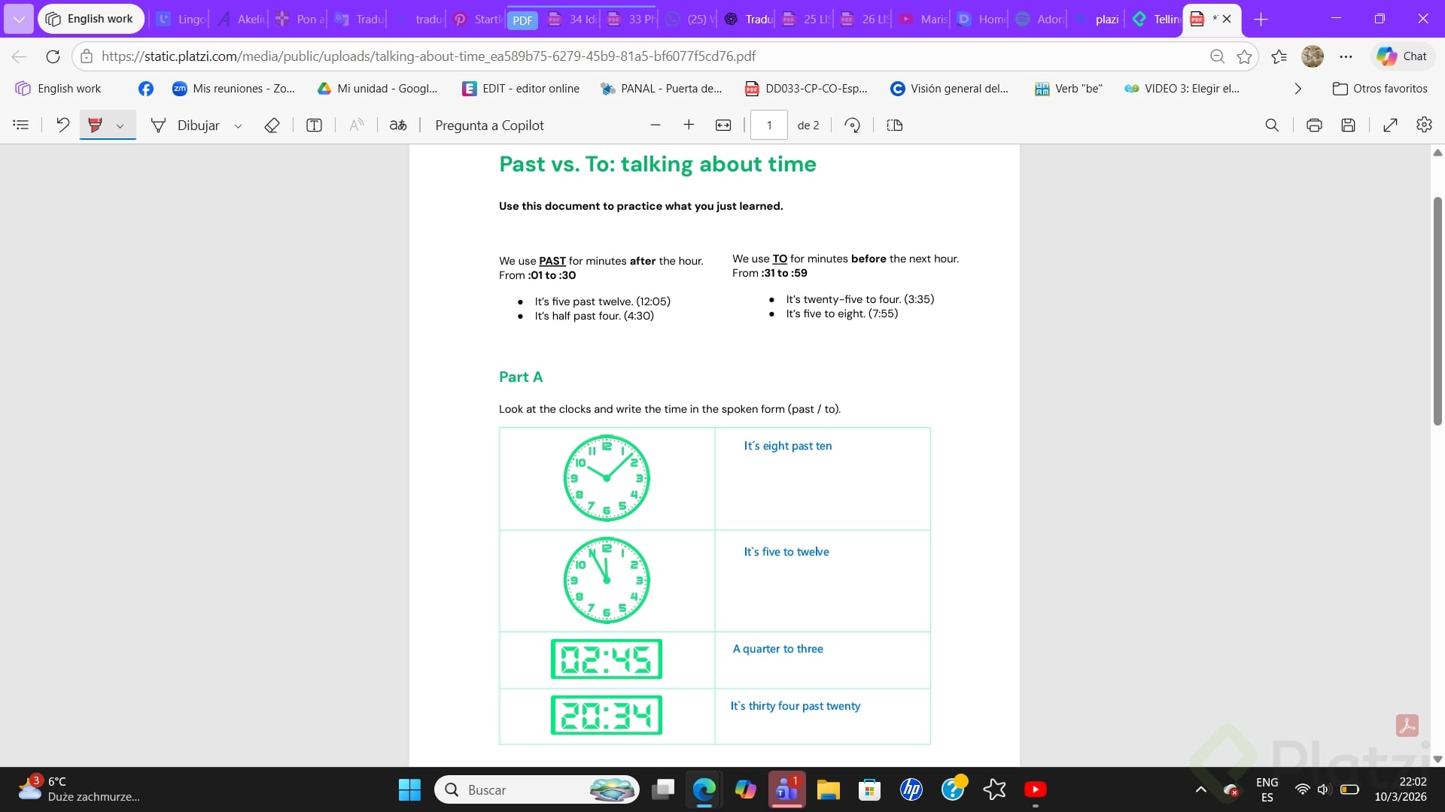Click the page number input field
The width and height of the screenshot is (1445, 812).
[769, 126]
